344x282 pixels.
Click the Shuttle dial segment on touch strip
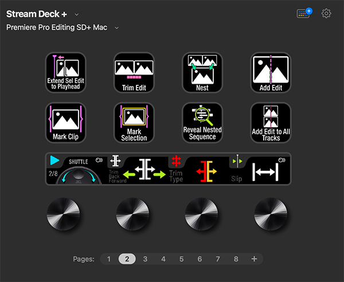pos(76,169)
